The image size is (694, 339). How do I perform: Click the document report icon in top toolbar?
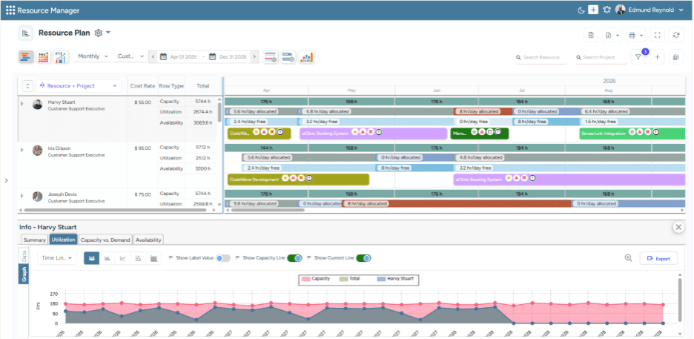[591, 35]
